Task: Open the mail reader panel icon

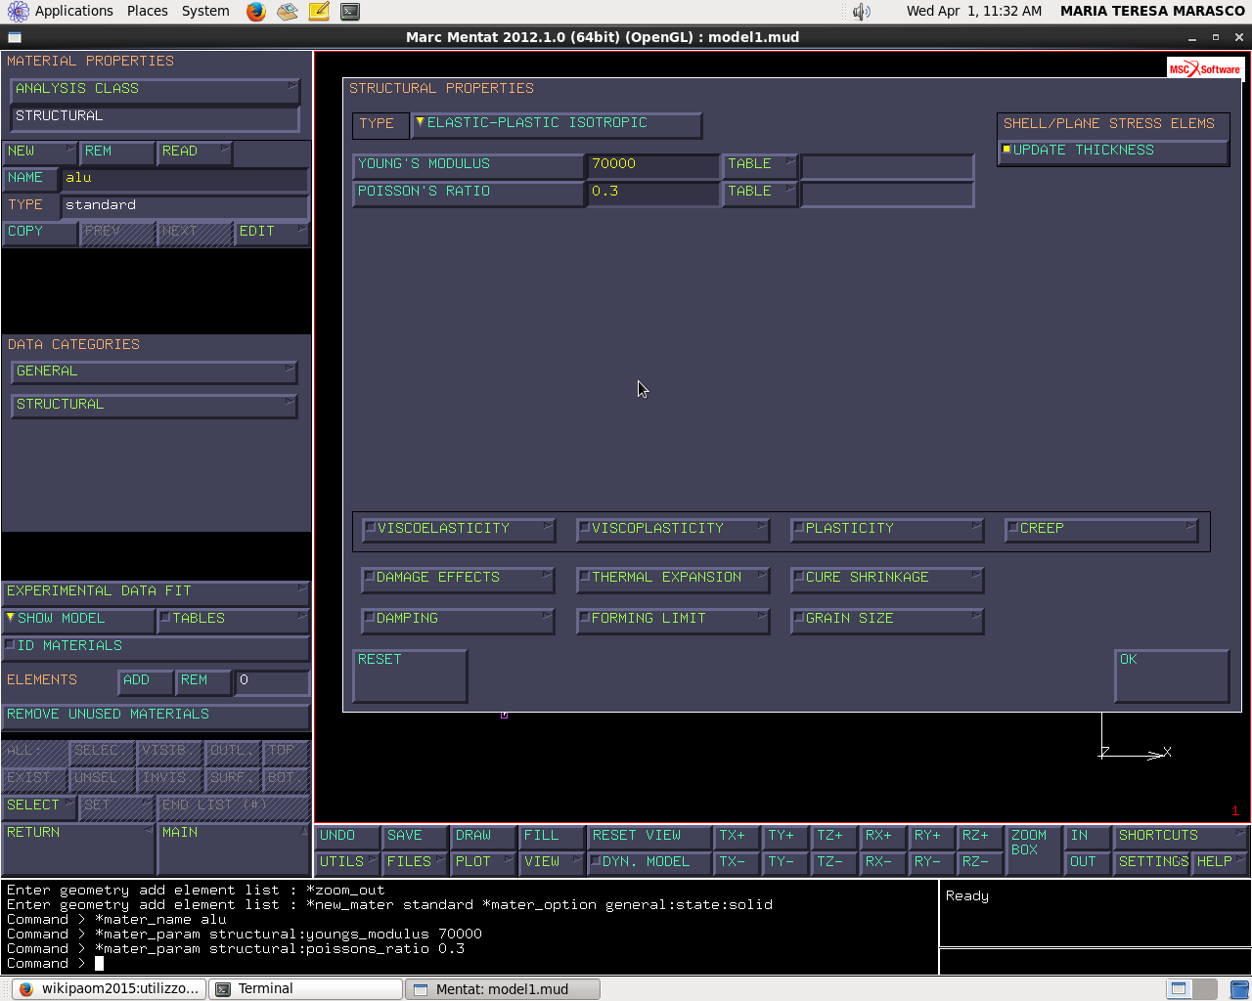Action: click(287, 12)
